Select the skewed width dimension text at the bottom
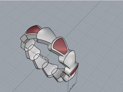This screenshot has width=123, height=92. click(x=72, y=87)
